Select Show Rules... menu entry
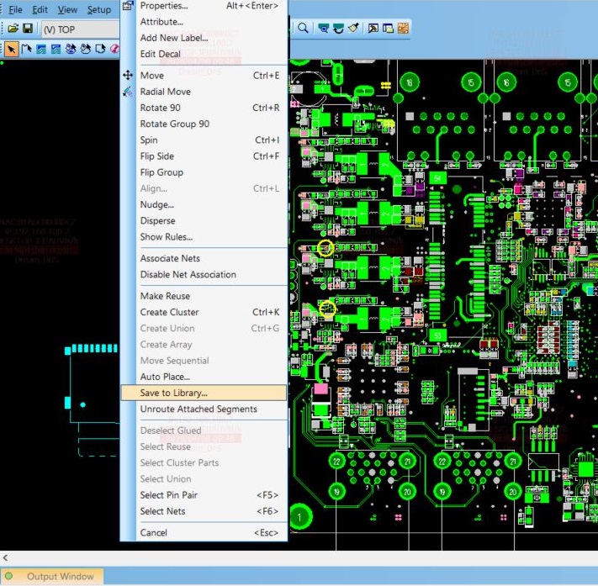Screen dimensions: 598x586 [204, 237]
